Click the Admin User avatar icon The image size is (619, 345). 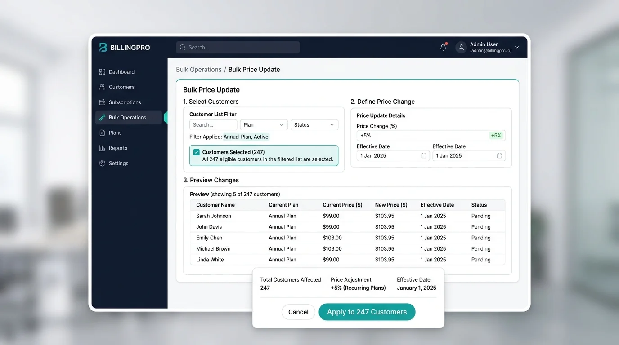[461, 47]
